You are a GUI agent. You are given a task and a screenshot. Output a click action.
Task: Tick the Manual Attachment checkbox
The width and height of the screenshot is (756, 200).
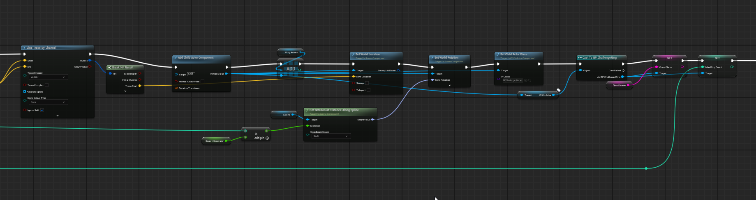pyautogui.click(x=202, y=82)
